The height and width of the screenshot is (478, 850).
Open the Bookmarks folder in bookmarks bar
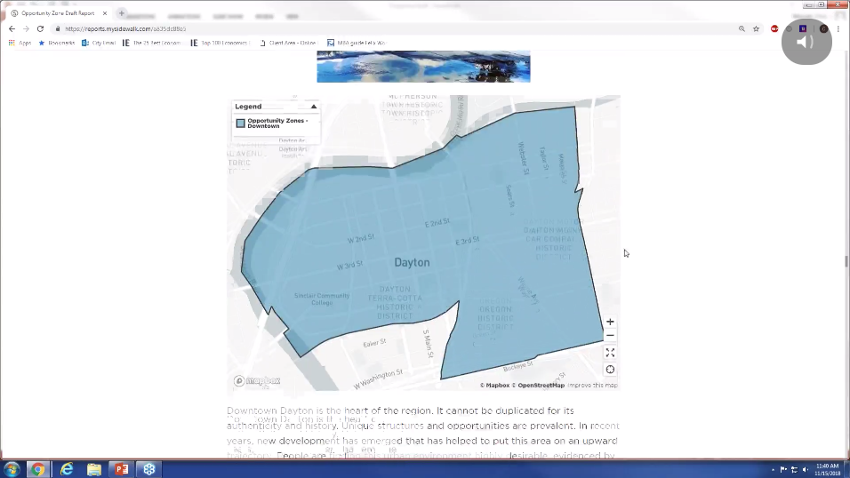click(56, 43)
